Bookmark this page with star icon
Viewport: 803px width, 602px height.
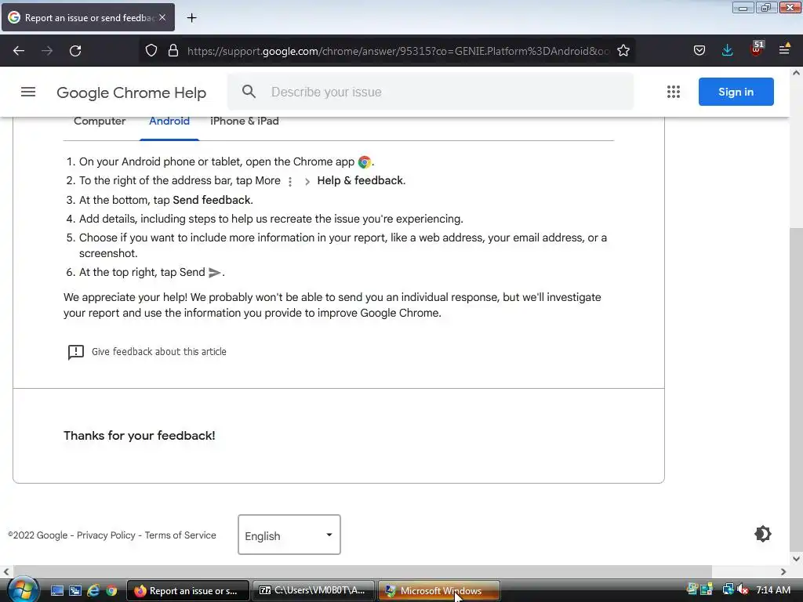click(x=623, y=51)
